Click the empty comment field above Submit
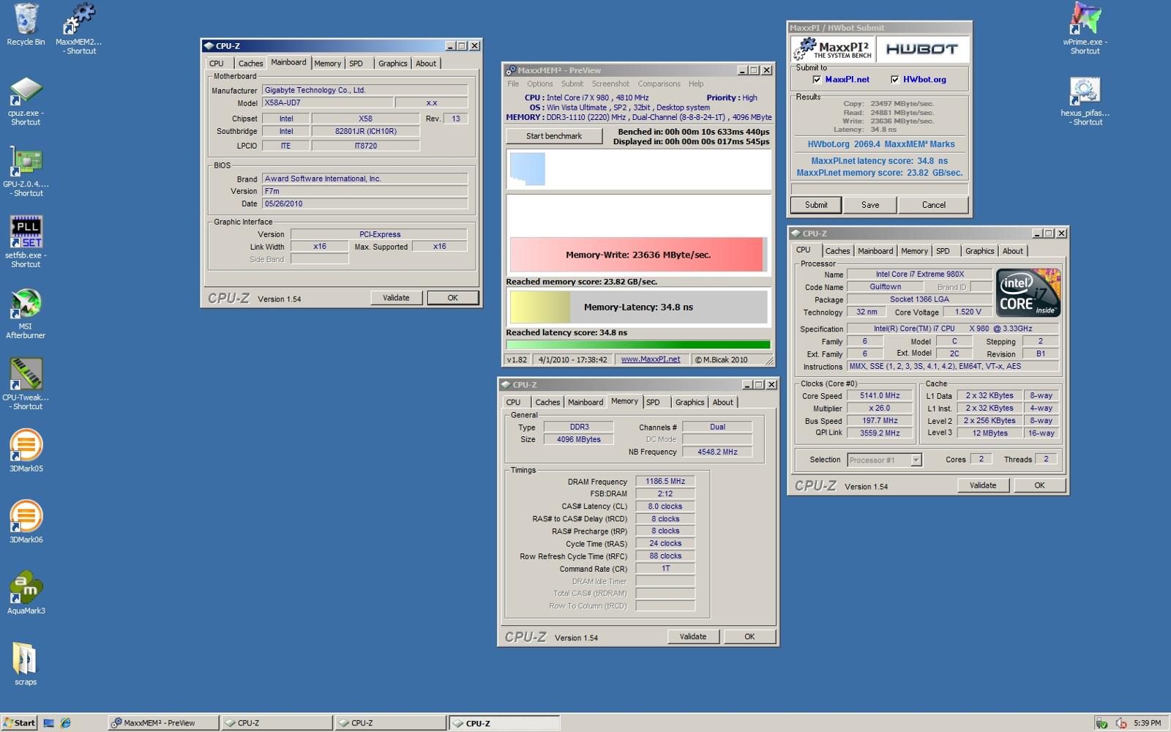The image size is (1171, 732). point(880,189)
